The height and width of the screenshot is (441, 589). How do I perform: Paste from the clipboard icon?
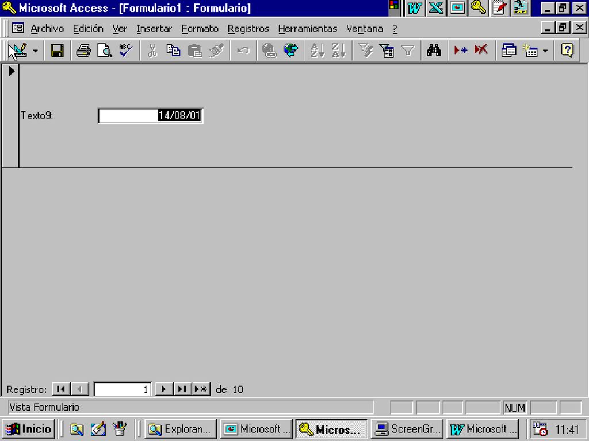click(194, 51)
